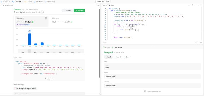The height and width of the screenshot is (96, 204).
Task: Expand the editor with the fullscreen icon
Action: pyautogui.click(x=201, y=5)
